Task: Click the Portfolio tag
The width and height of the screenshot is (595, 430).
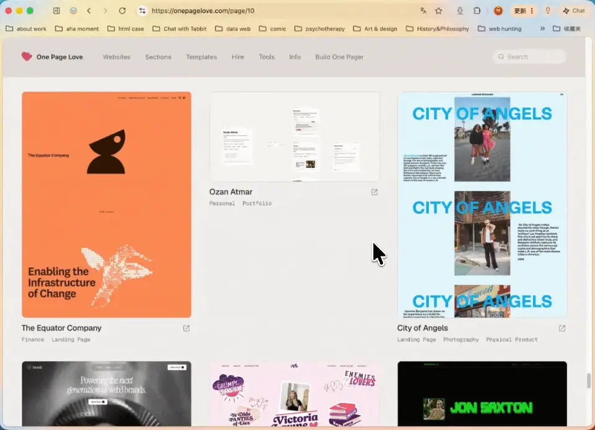Action: click(x=257, y=203)
